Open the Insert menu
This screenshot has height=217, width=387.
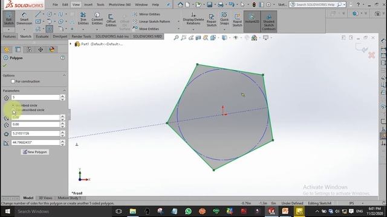88,5
